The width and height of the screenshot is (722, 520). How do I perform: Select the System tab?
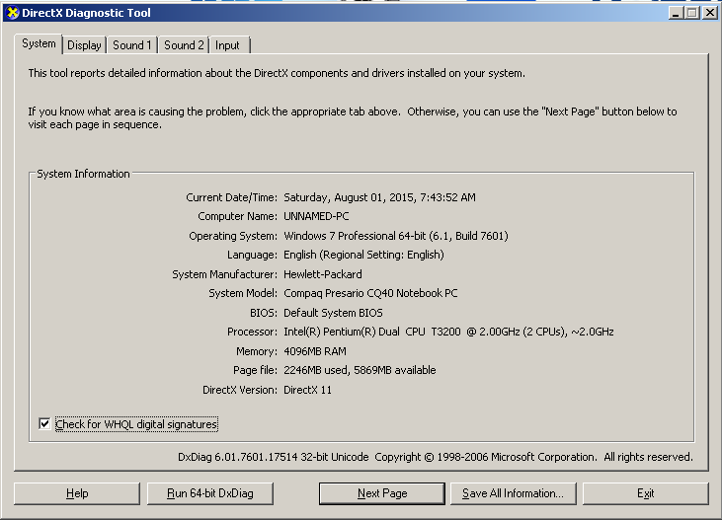pos(39,43)
